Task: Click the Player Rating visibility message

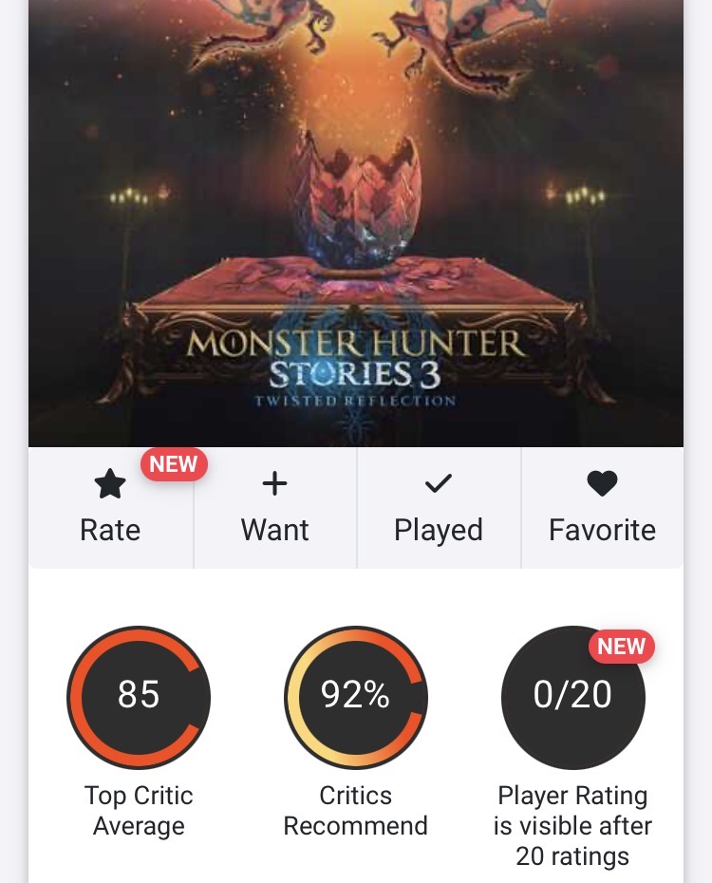Action: (573, 826)
